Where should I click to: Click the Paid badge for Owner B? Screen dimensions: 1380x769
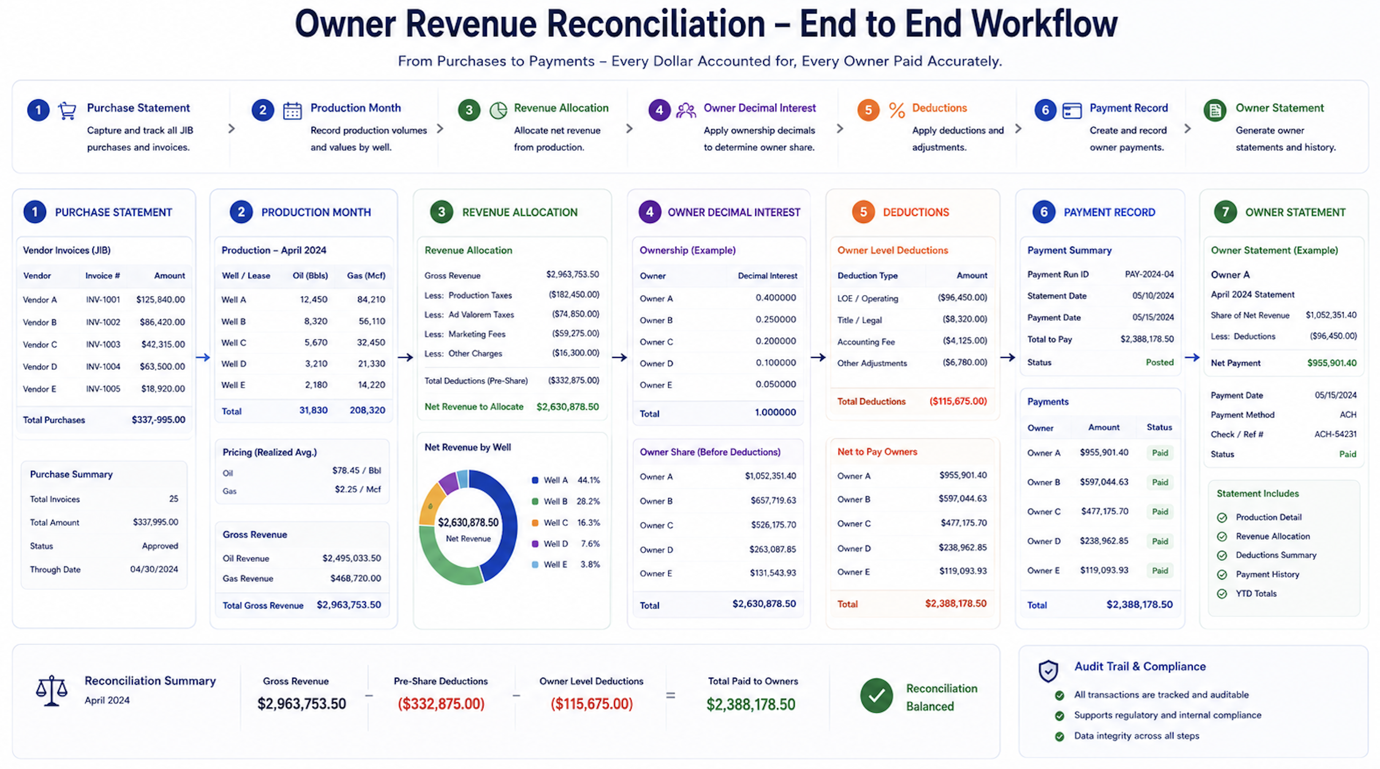1160,483
